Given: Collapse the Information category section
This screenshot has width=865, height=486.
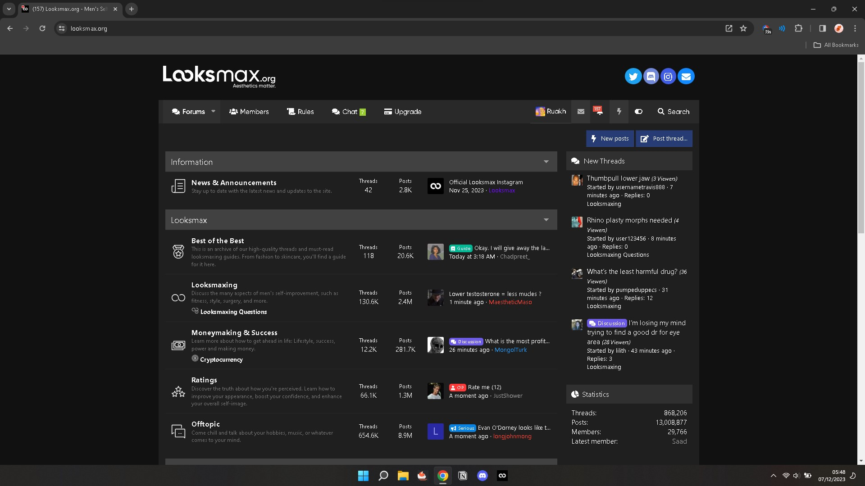Looking at the screenshot, I should [546, 162].
